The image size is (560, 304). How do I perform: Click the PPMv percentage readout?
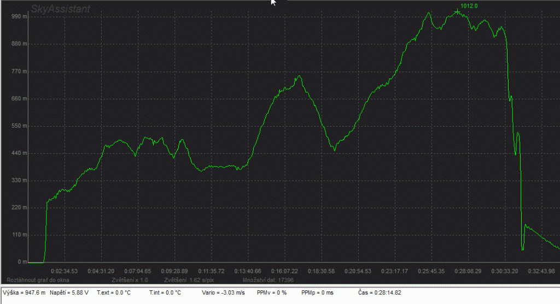[x=272, y=293]
